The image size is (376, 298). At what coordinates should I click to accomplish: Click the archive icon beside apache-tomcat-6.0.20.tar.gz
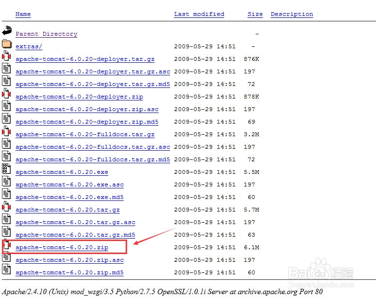[6, 206]
